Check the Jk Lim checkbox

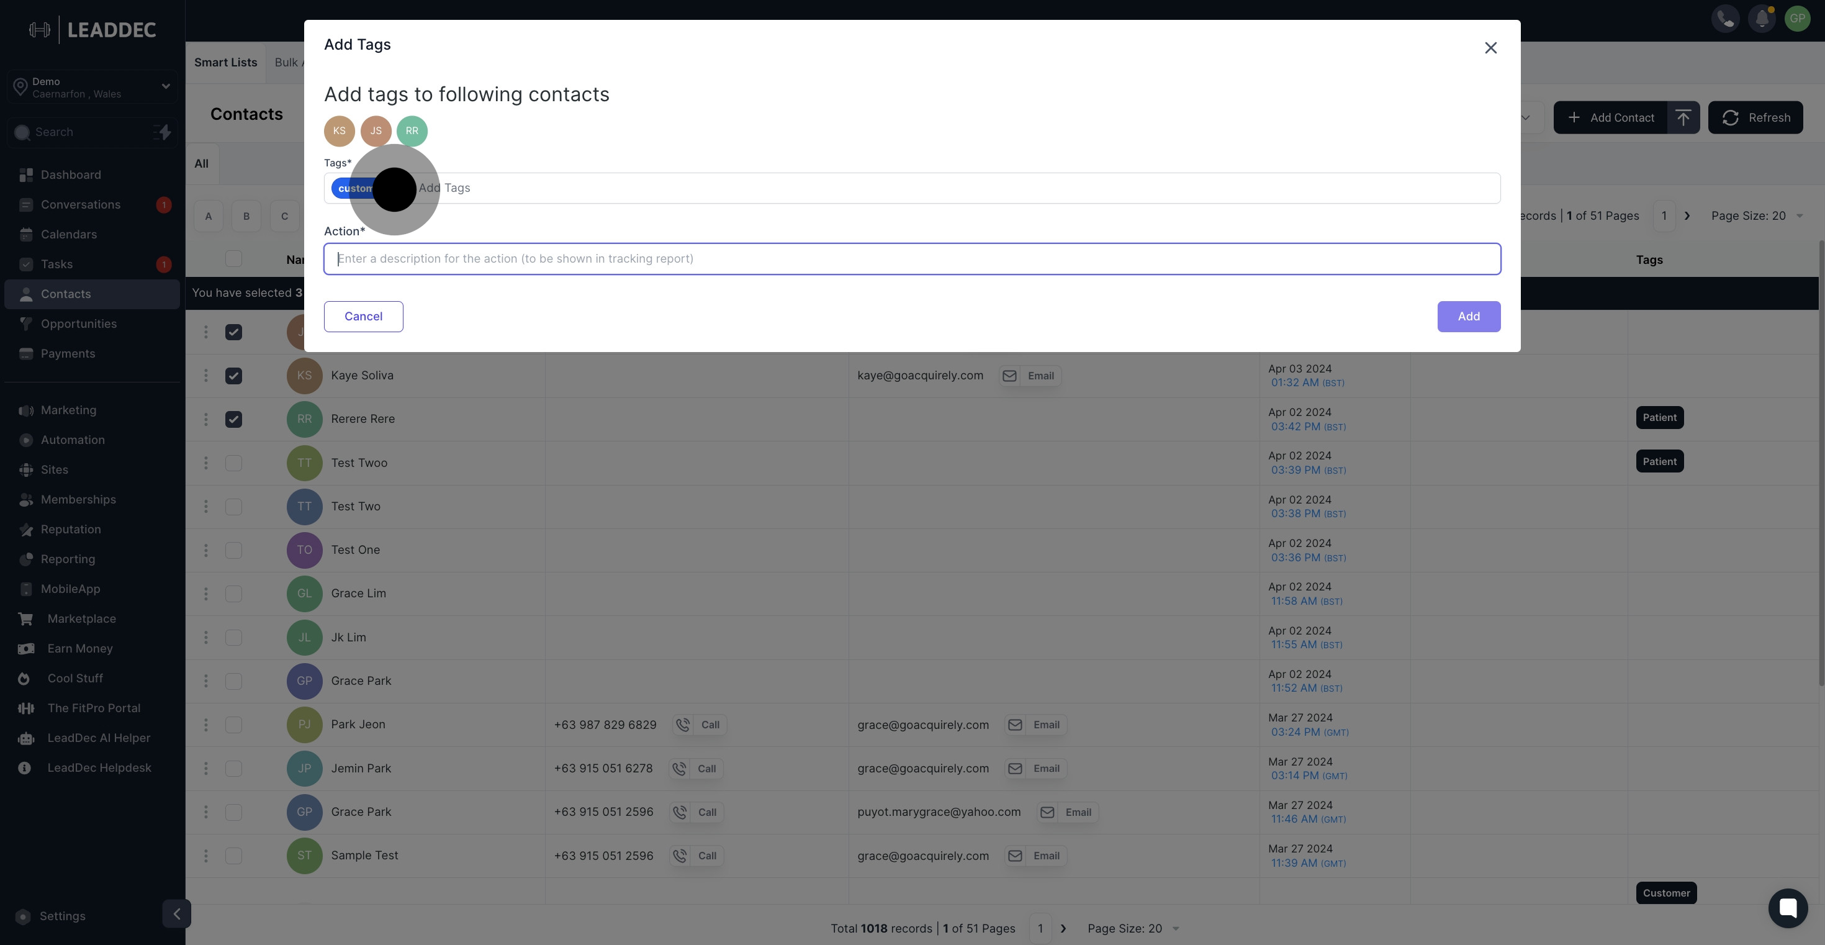pyautogui.click(x=233, y=638)
